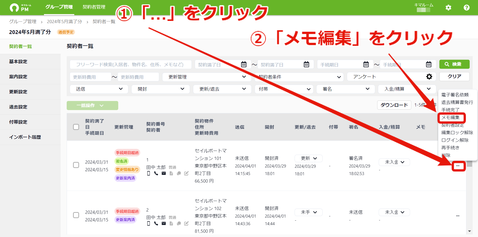Change the 未手 status dropdown for contract 2
Viewport: 478px width, 237px height.
tap(308, 212)
